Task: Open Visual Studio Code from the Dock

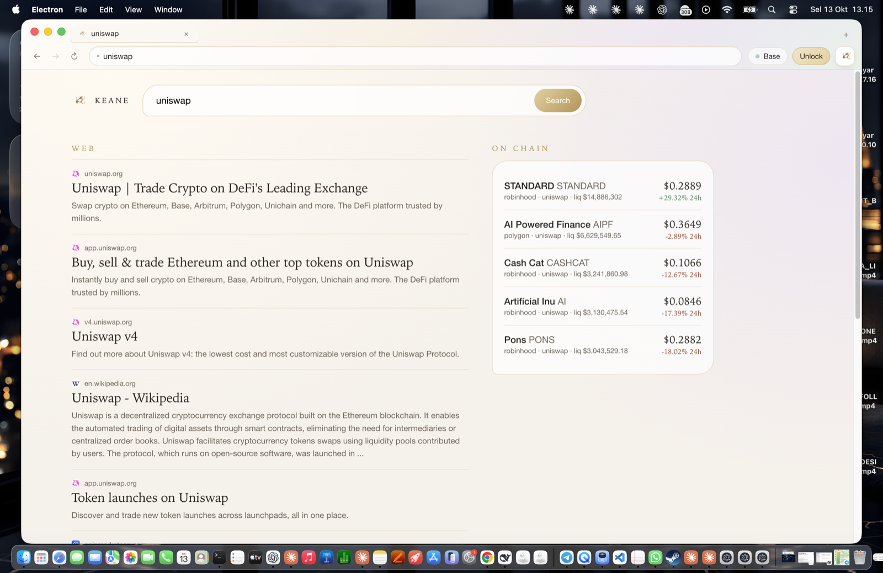Action: (x=620, y=558)
